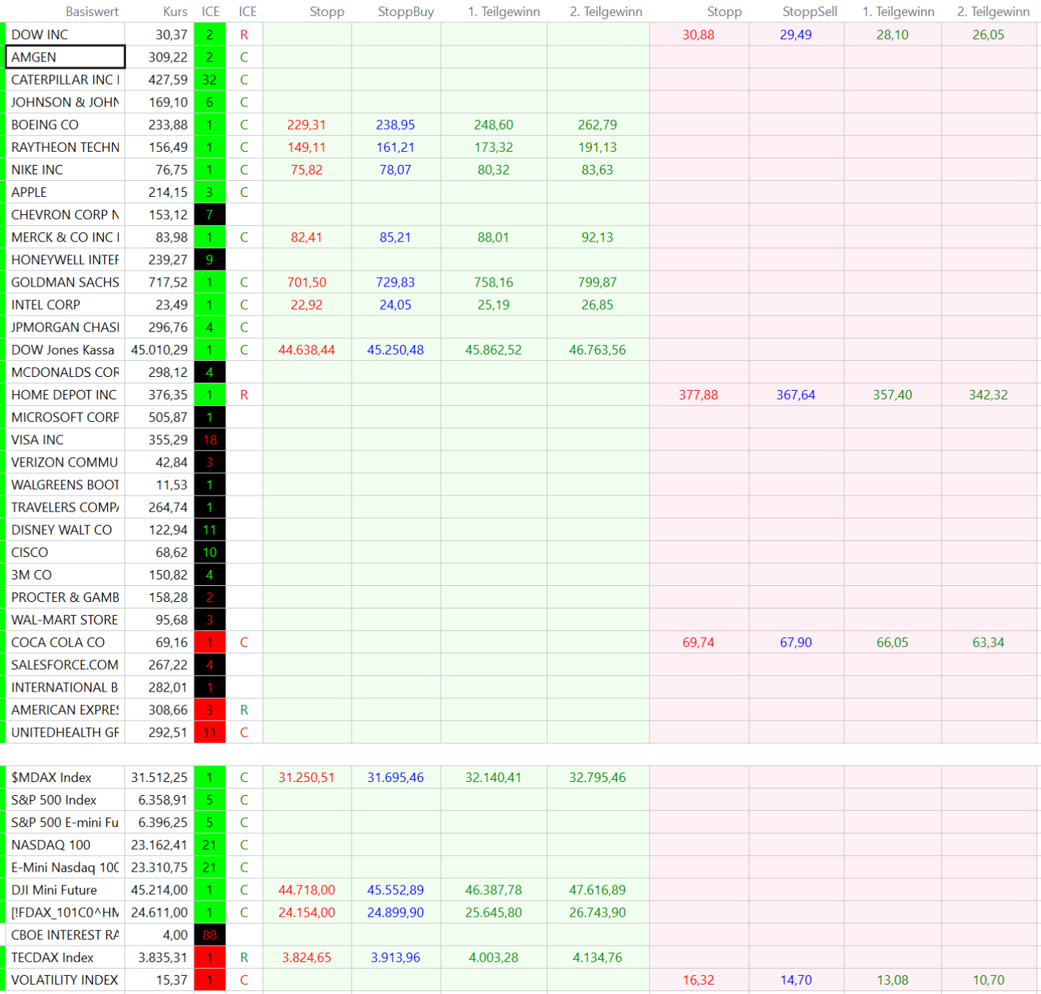Select Coca Cola's red C signal cell
The image size is (1041, 994).
[x=244, y=642]
